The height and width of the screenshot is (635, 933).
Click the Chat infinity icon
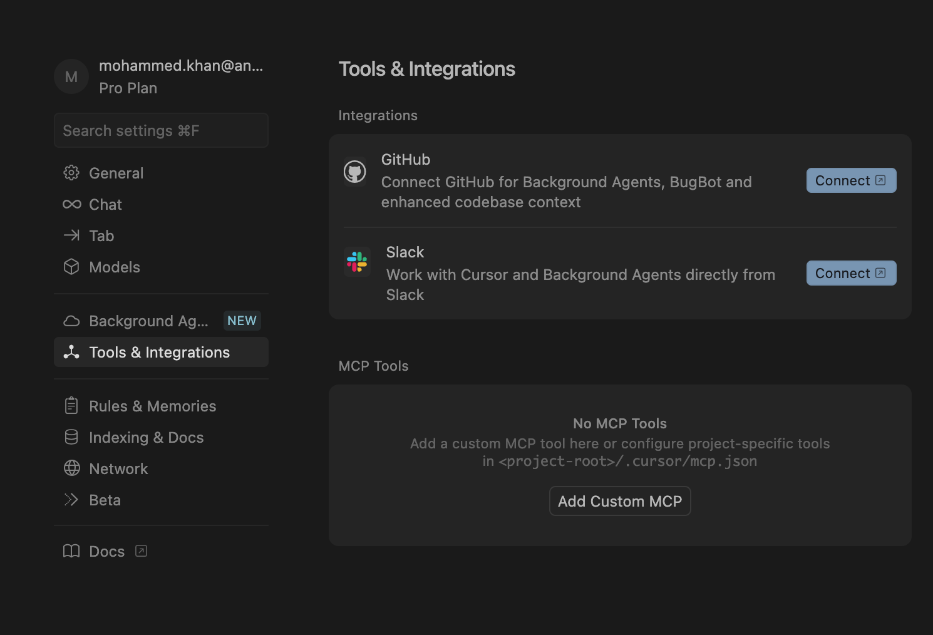(71, 204)
